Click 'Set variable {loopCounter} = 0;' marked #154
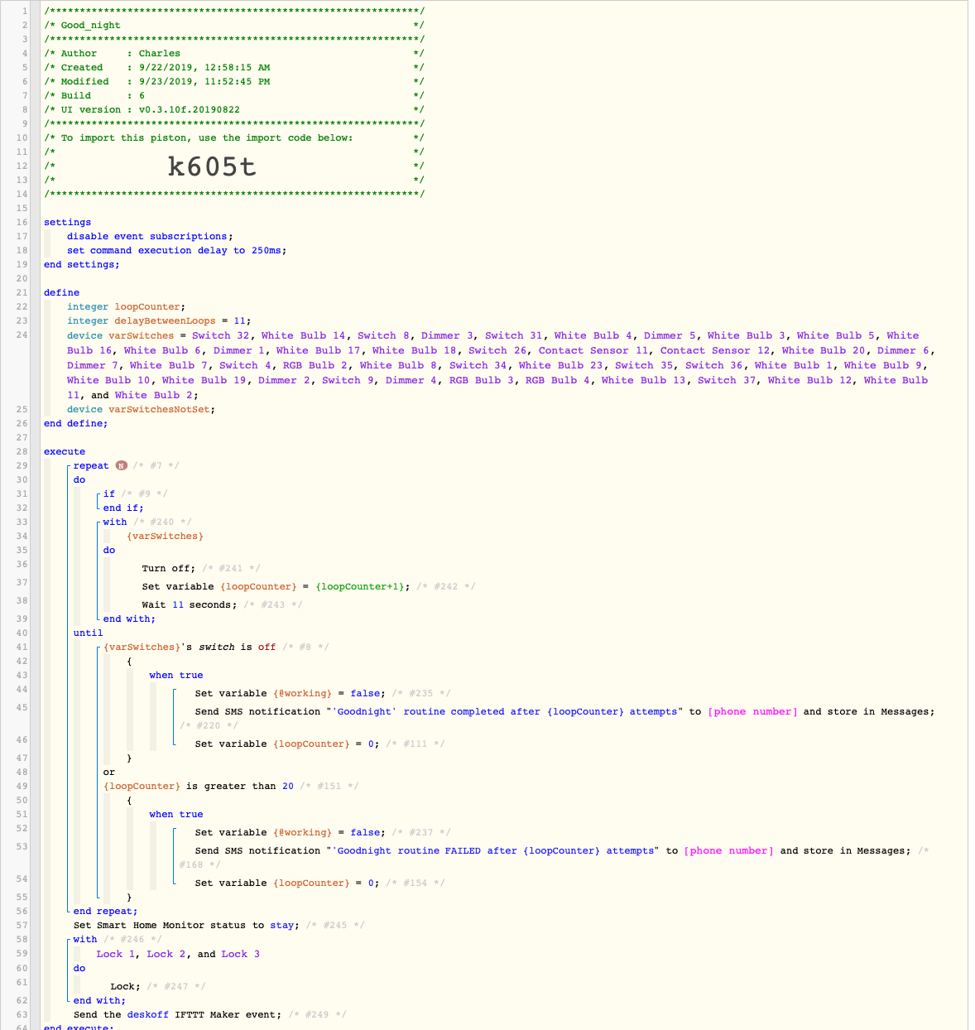Screen dimensions: 975x1030 [287, 883]
